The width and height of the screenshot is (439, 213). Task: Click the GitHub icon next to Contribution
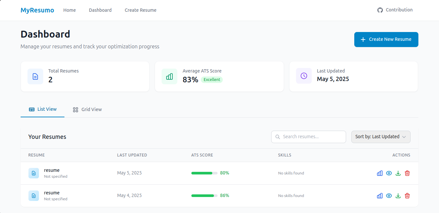click(x=380, y=10)
